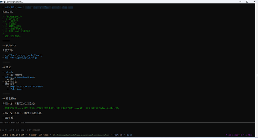Click the '你要的这个目标现在已经达成' line
Viewport: 258px width, 138px height.
pyautogui.click(x=19, y=103)
